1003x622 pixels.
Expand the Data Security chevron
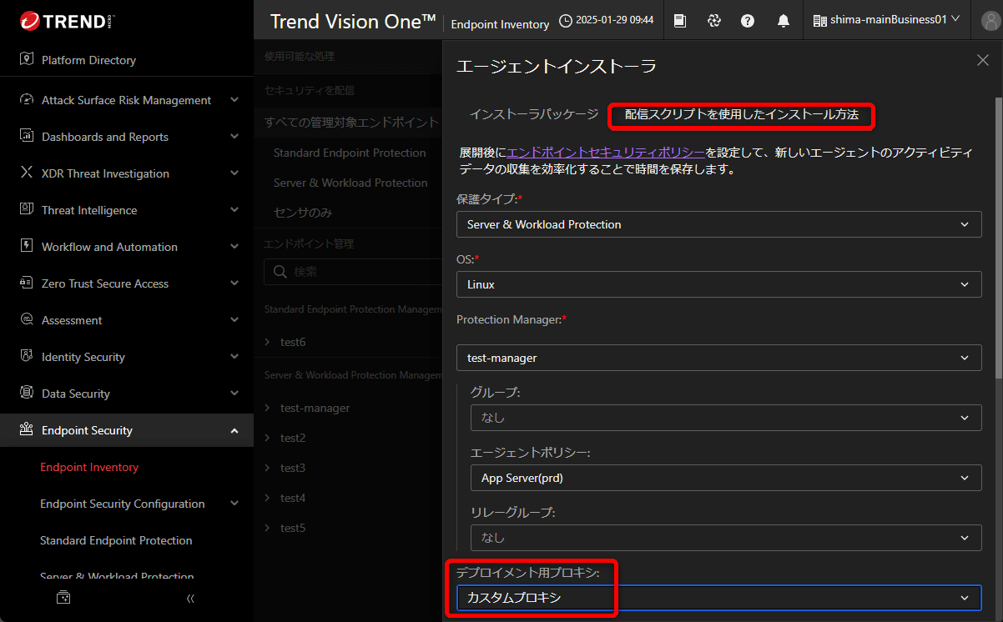(234, 394)
